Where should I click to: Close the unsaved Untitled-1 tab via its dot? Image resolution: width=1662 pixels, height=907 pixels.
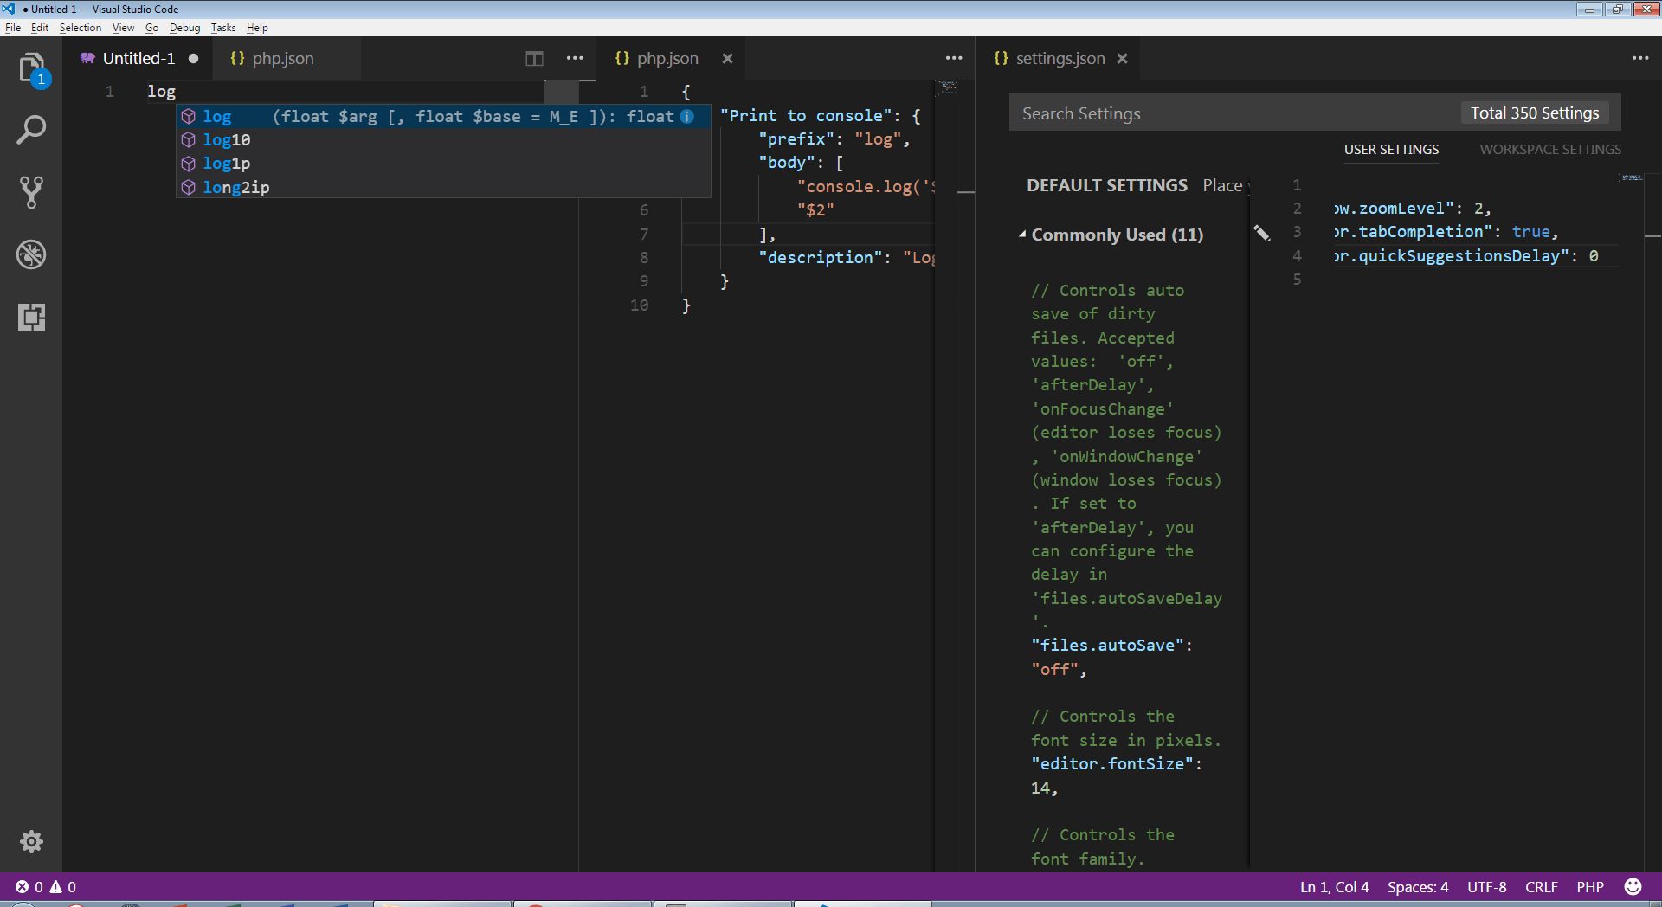[x=194, y=59]
